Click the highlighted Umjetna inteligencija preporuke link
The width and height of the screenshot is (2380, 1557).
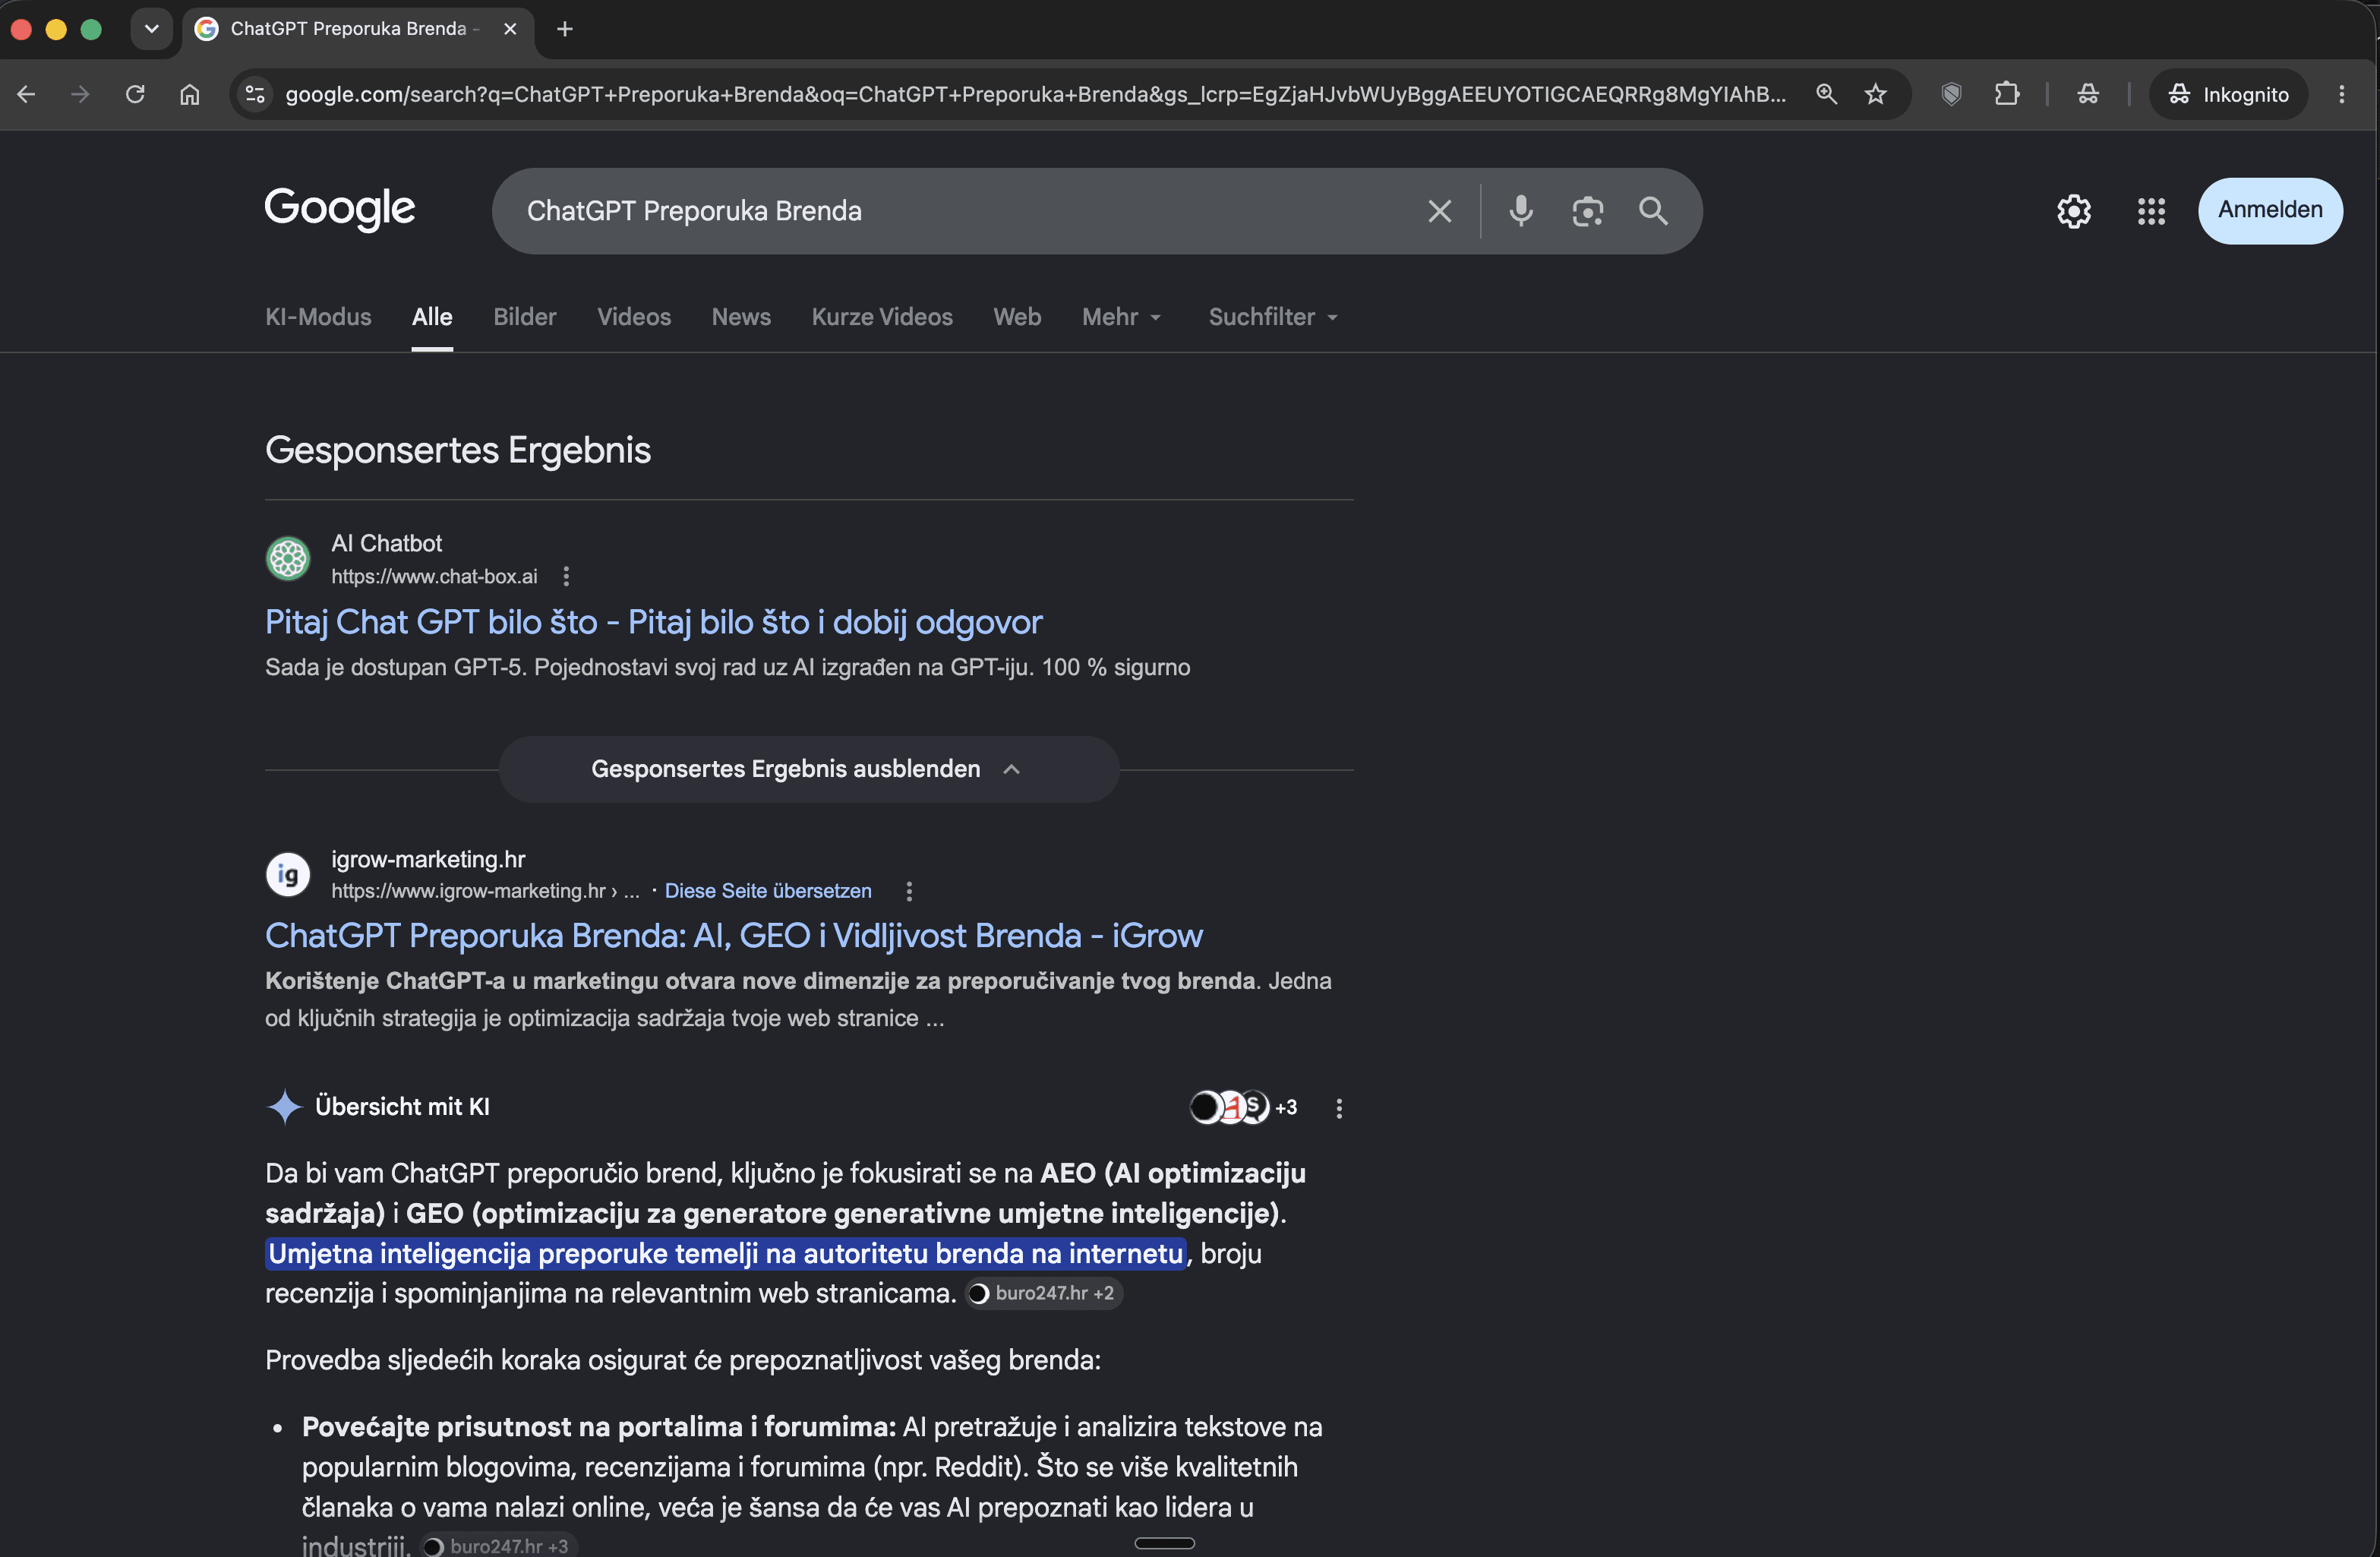[726, 1254]
